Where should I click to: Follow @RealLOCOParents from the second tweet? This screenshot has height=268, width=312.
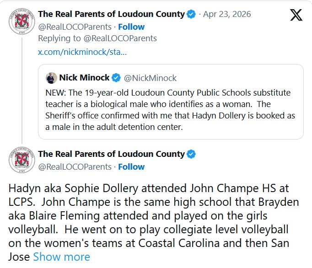point(131,166)
